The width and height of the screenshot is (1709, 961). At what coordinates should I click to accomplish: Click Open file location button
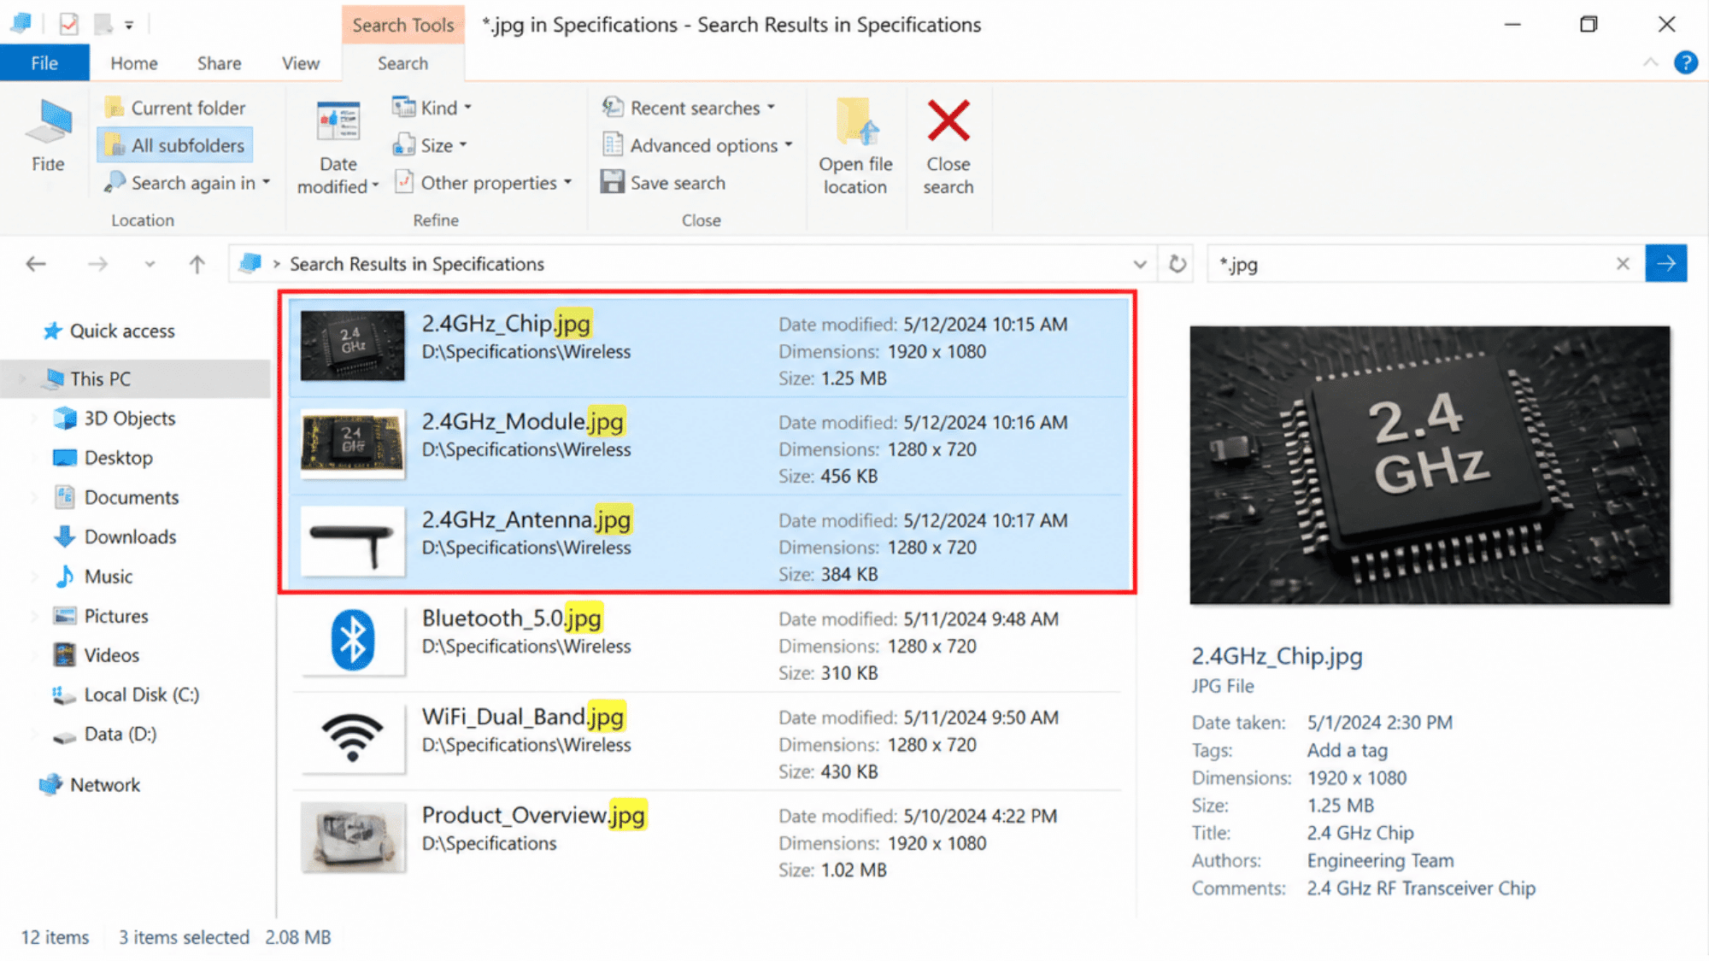(855, 147)
